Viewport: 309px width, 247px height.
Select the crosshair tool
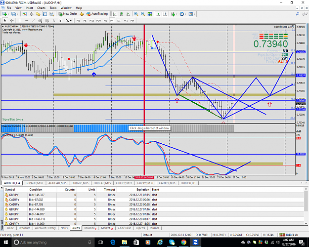coord(12,20)
